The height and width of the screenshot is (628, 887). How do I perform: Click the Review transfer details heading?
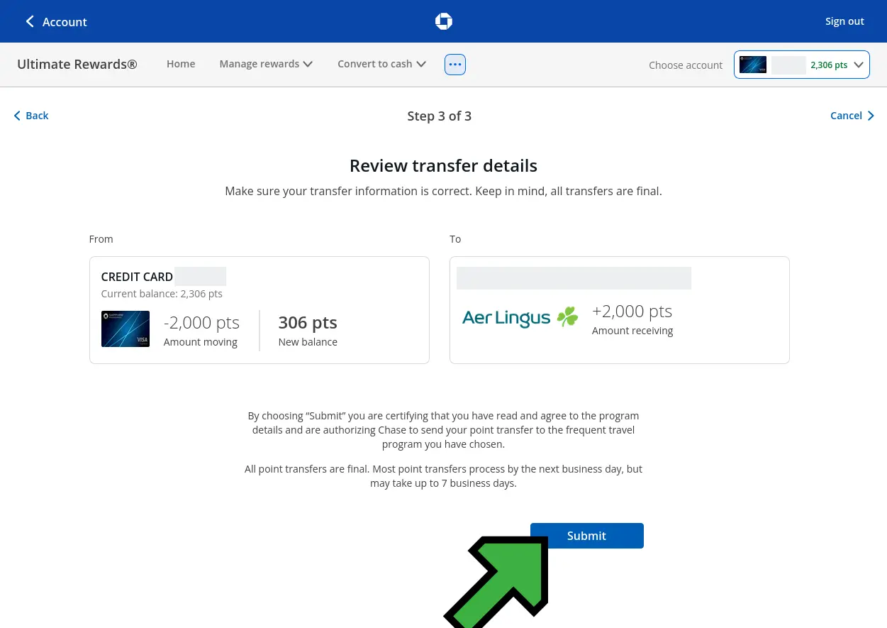444,166
